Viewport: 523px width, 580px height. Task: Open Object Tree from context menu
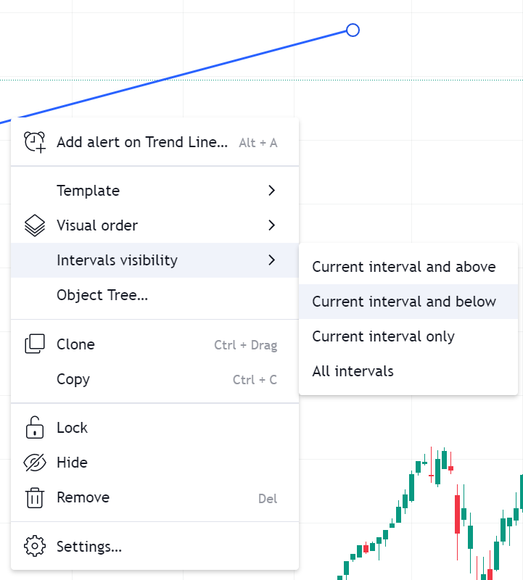[102, 295]
